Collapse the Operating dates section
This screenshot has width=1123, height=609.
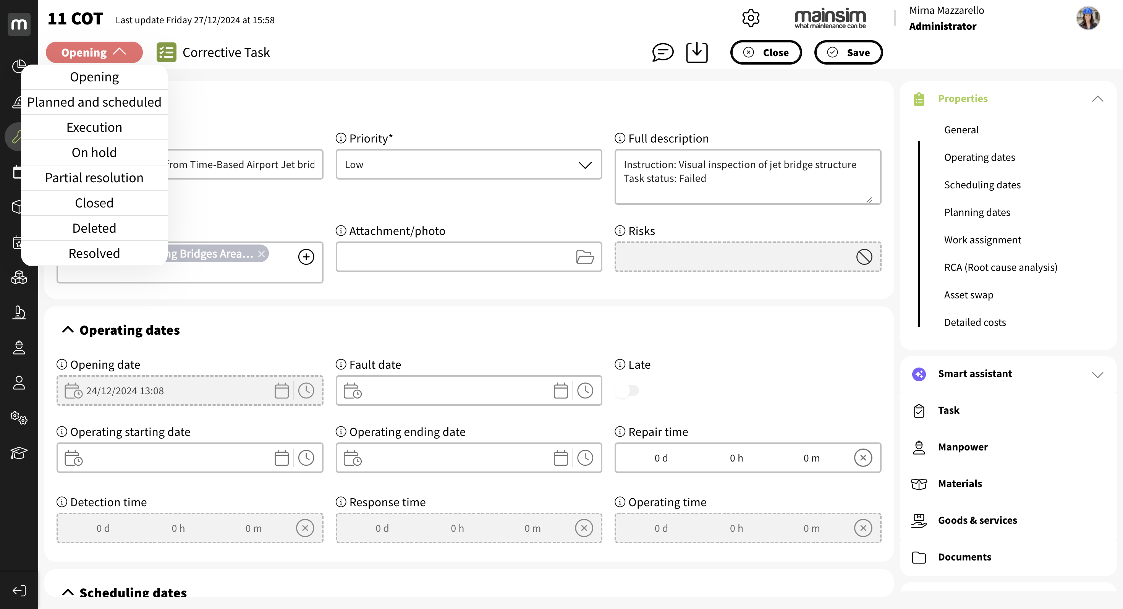[x=68, y=330]
